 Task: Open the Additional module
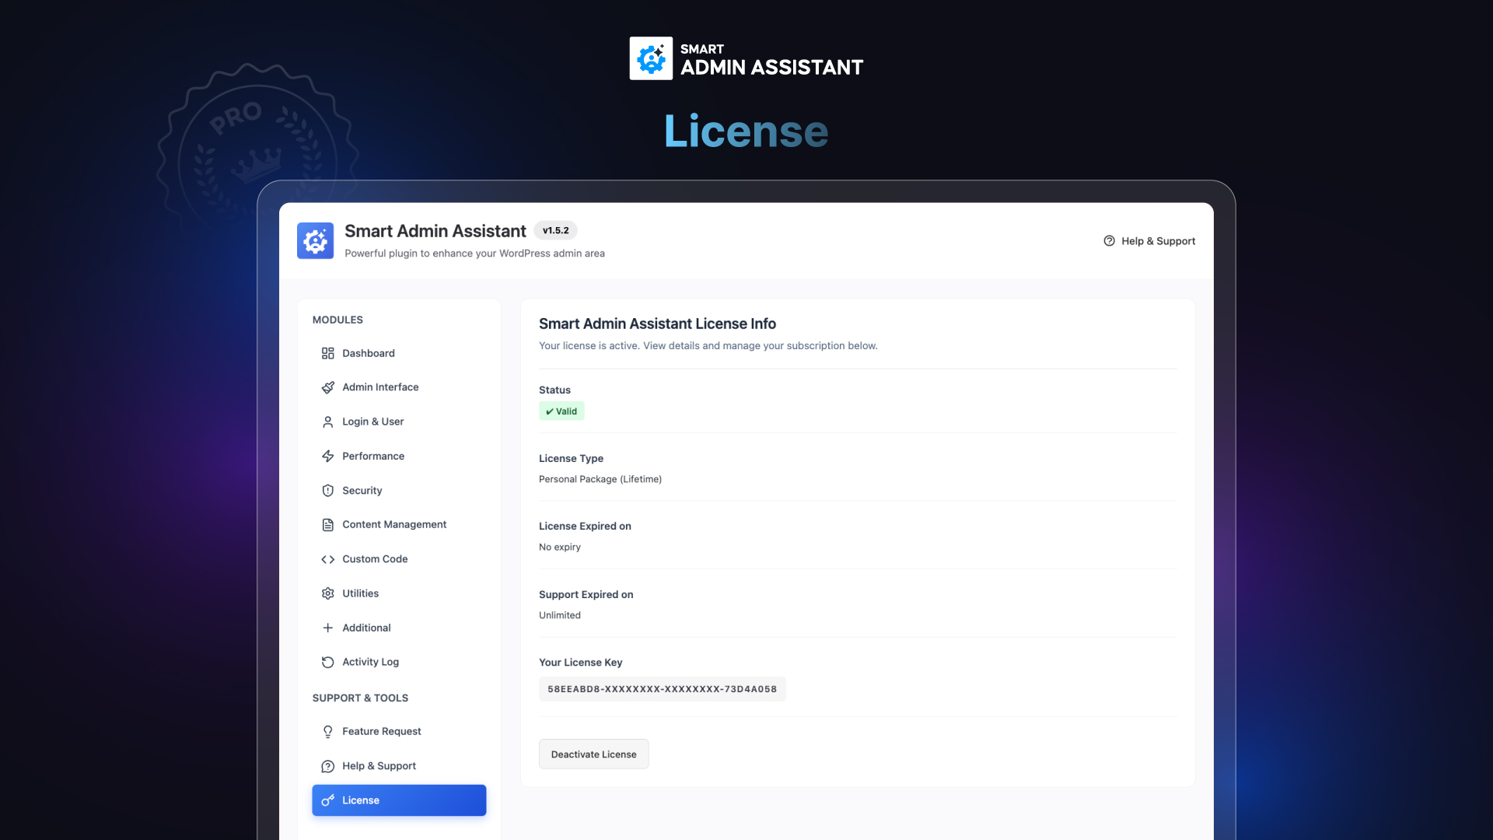(399, 628)
